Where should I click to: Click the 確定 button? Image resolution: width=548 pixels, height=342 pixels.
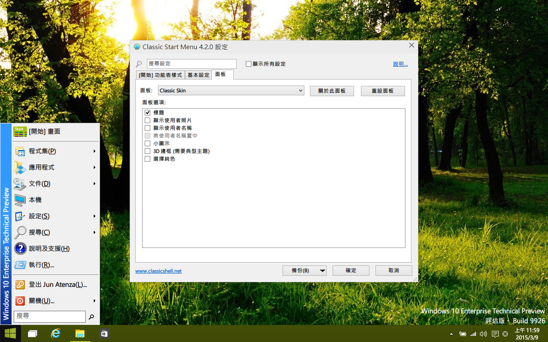(x=351, y=271)
